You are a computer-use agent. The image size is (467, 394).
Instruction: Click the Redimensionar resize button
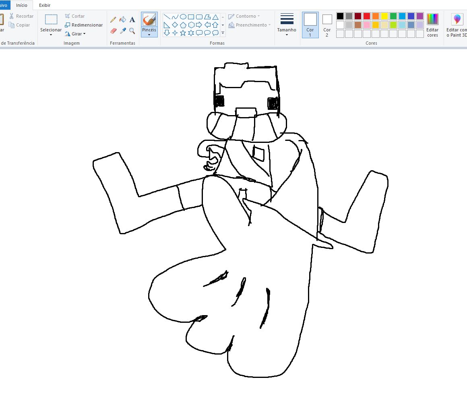[84, 25]
